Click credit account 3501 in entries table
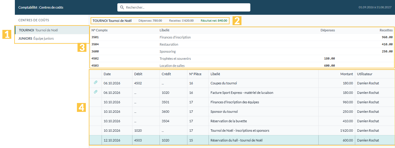 tap(165, 102)
